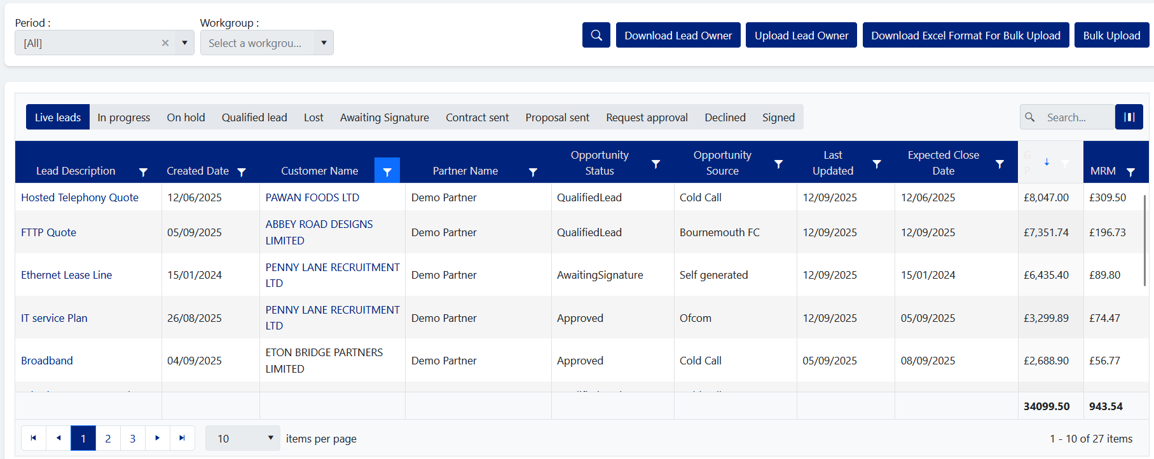1154x459 pixels.
Task: Open the Workgroup dropdown
Action: [x=324, y=43]
